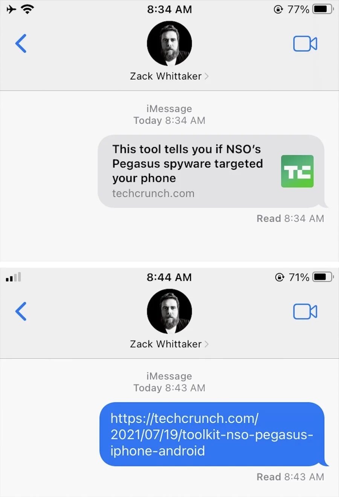Tap the back arrow in the top conversation
Screen dimensions: 339x497
21,43
